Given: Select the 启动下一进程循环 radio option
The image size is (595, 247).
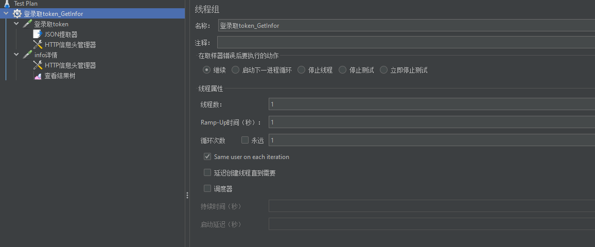Looking at the screenshot, I should (x=235, y=70).
